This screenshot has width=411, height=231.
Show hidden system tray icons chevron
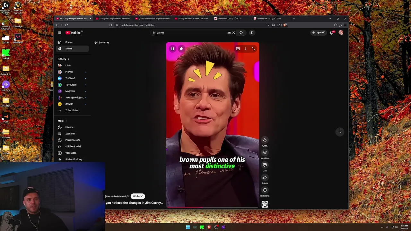[x=382, y=227]
